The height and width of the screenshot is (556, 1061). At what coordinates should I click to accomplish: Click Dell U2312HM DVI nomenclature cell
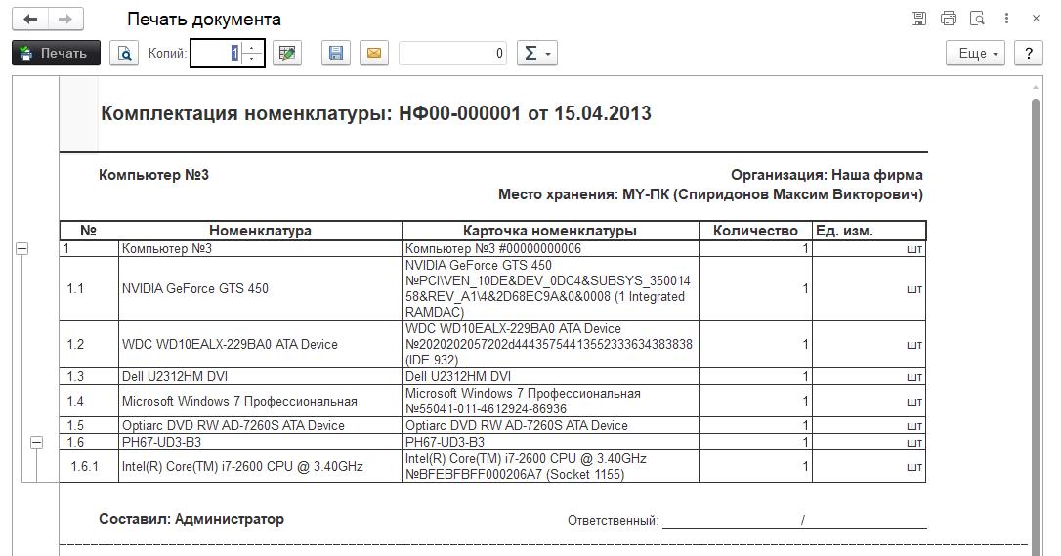260,377
